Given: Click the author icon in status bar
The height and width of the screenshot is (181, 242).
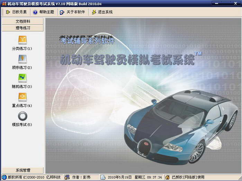Looking at the screenshot, I should pyautogui.click(x=67, y=177).
